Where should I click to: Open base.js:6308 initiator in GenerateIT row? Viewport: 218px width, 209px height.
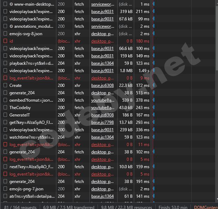click(102, 115)
